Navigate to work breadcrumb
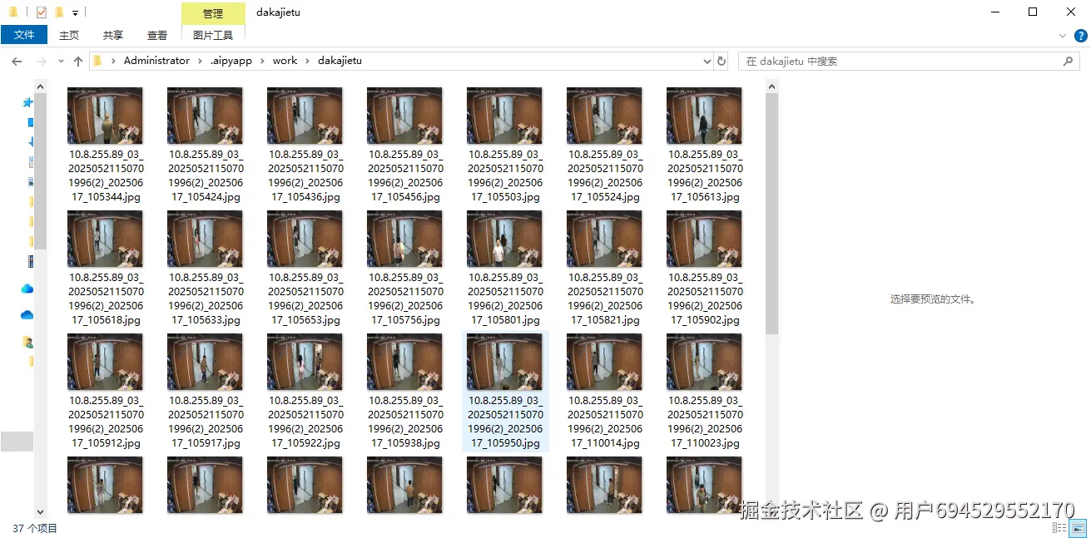The width and height of the screenshot is (1091, 538). click(285, 61)
